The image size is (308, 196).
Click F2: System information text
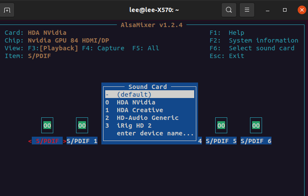254,40
